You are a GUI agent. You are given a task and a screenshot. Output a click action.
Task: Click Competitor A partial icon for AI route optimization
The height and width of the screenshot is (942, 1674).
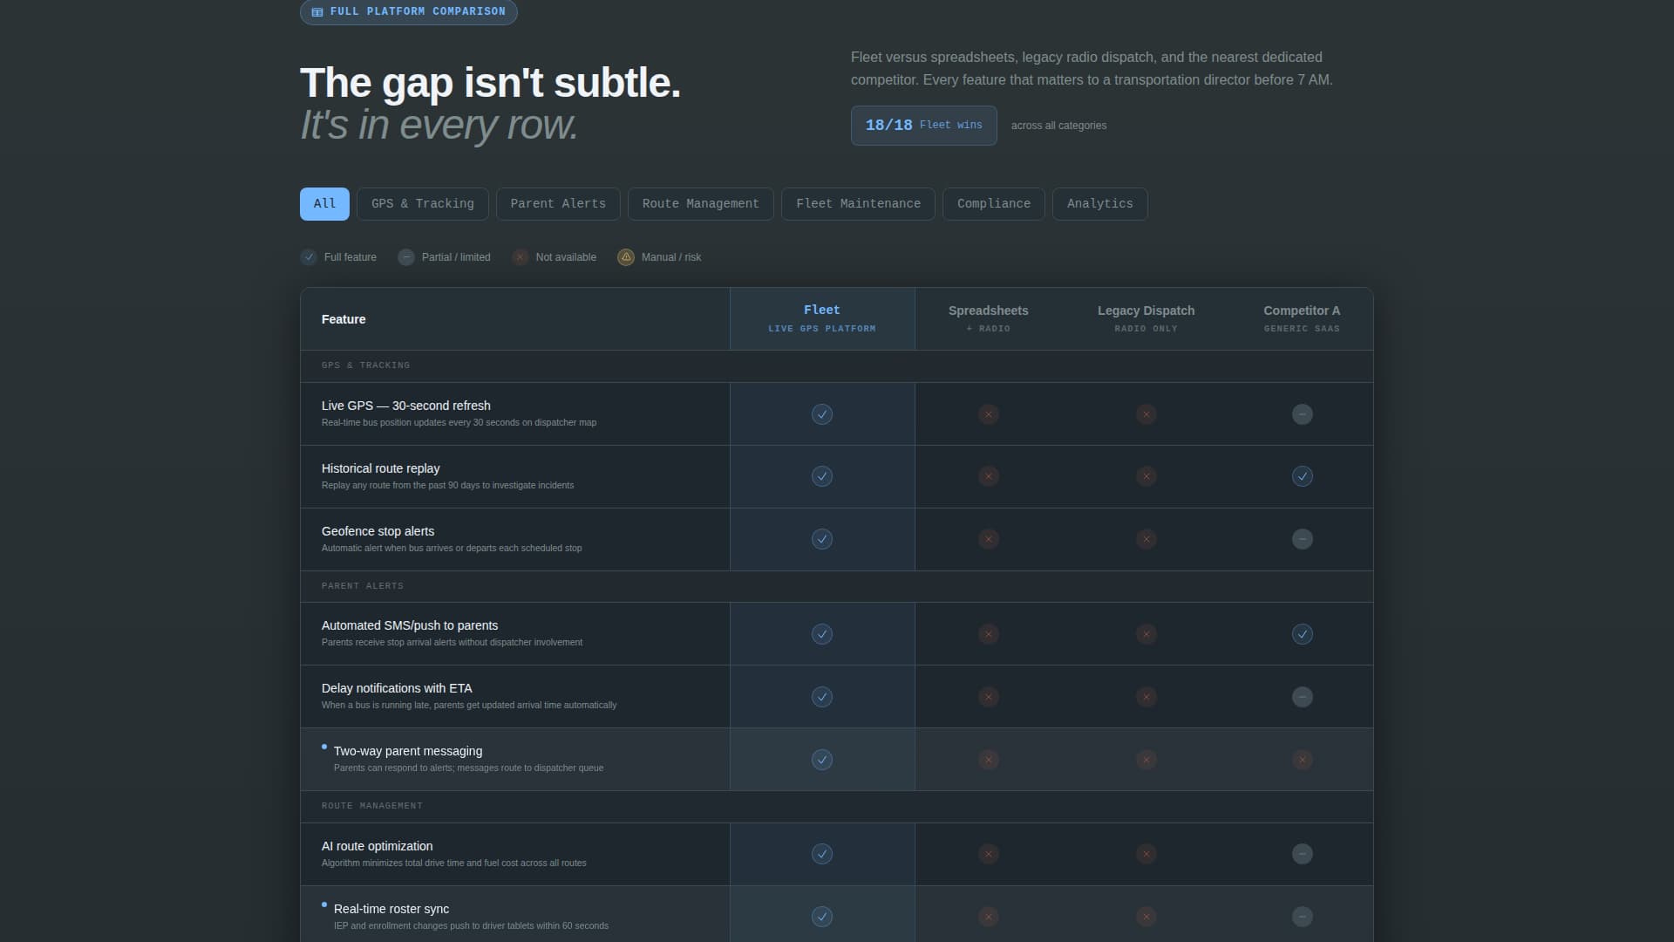[1303, 854]
